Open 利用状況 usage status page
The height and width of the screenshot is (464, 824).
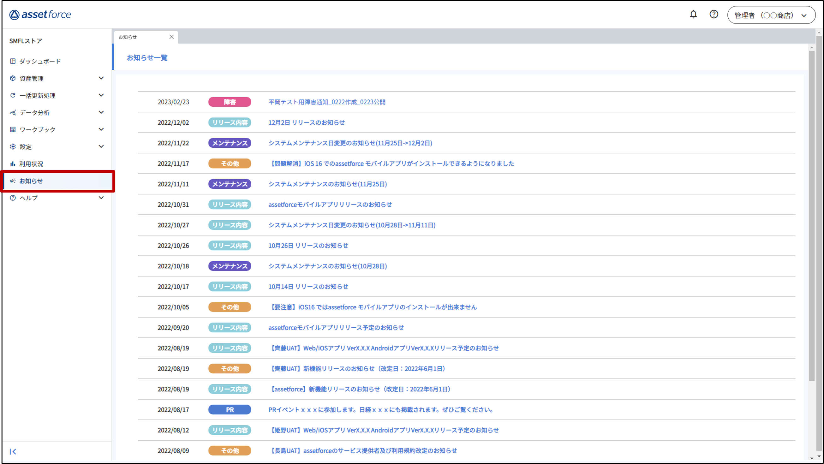31,164
